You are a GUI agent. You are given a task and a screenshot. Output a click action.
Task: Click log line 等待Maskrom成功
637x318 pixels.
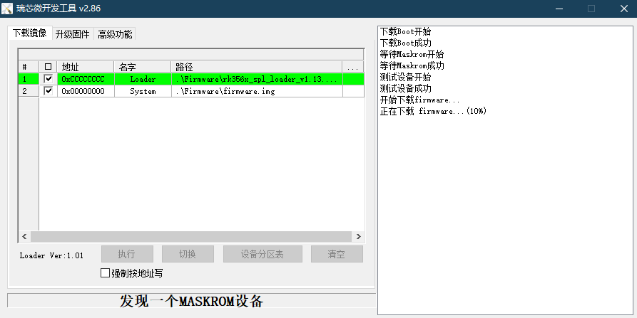click(412, 65)
